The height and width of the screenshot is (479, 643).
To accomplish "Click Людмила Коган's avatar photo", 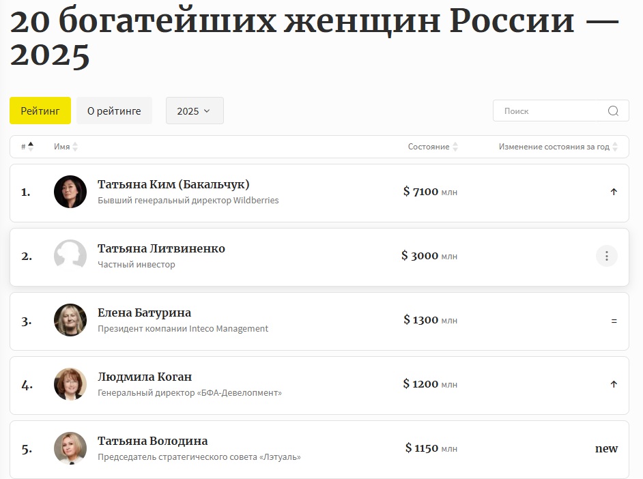I will (70, 384).
